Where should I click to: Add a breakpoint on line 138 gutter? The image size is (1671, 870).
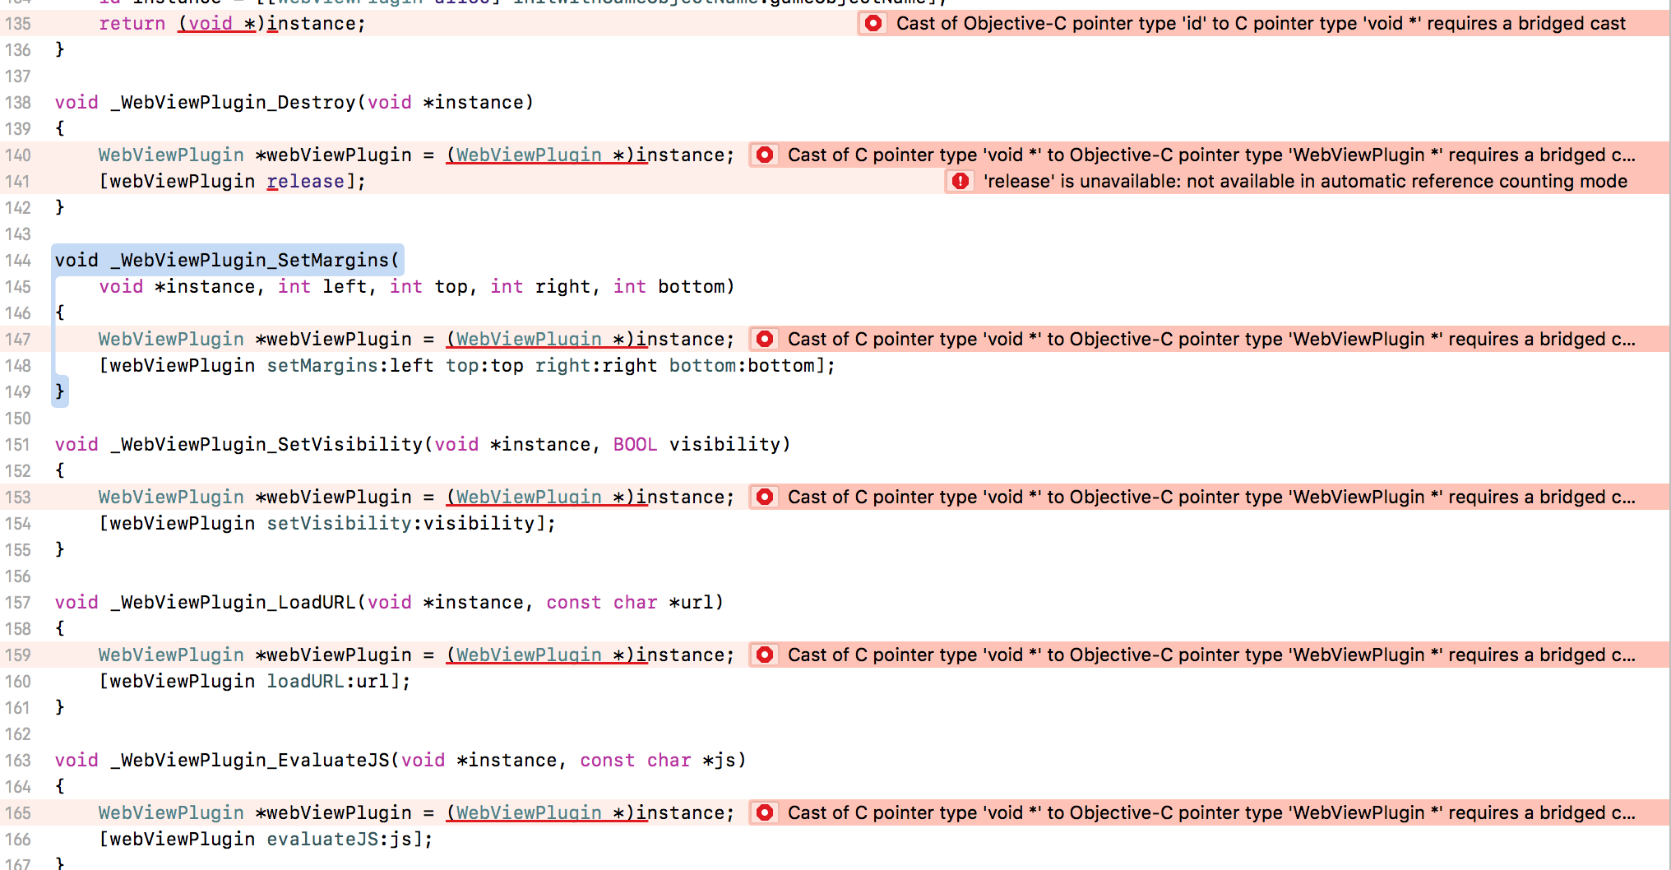click(x=18, y=102)
